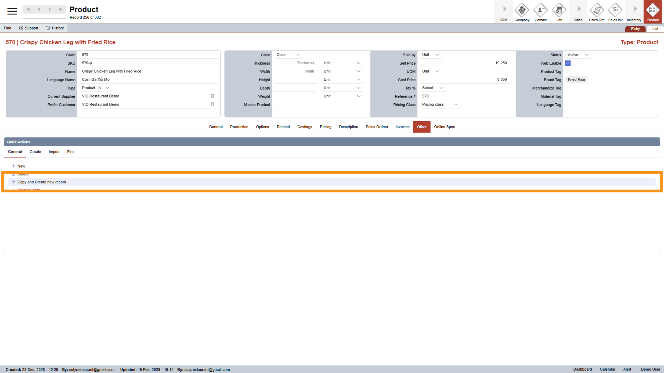Viewport: 664px width, 373px height.
Task: Click into the Sell Price field
Action: (x=464, y=63)
